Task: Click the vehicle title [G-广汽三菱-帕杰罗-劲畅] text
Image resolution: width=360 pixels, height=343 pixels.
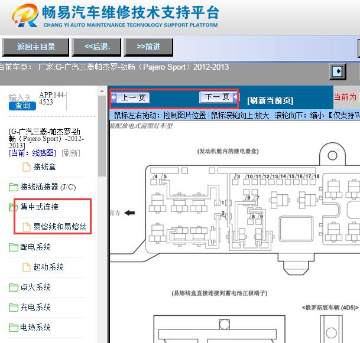Action: click(x=47, y=139)
